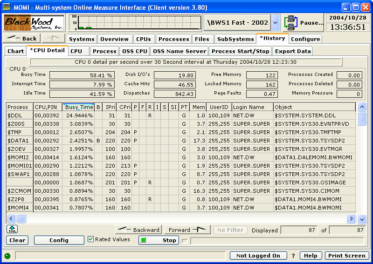Image resolution: width=373 pixels, height=264 pixels.
Task: Click the green status indicator in status bar
Action: 7,256
